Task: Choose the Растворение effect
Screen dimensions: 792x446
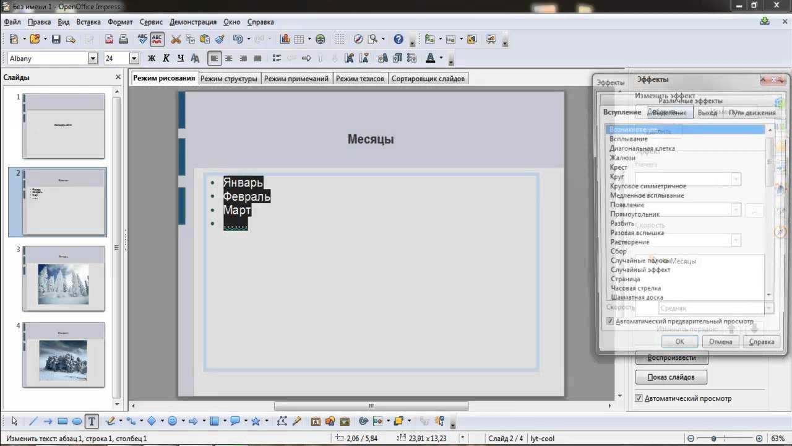Action: (x=630, y=242)
